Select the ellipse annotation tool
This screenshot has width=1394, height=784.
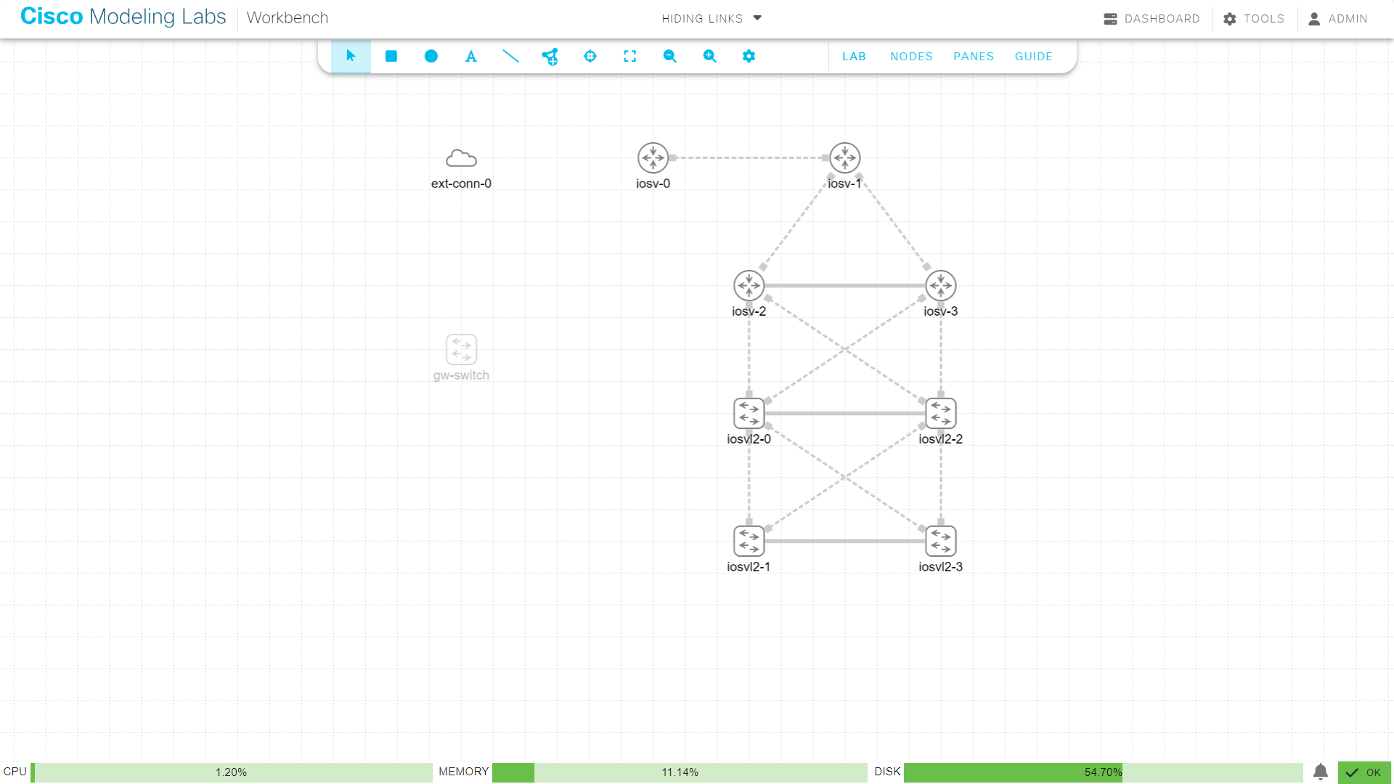431,56
